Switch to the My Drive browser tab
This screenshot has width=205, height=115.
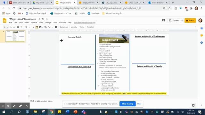(42, 3)
